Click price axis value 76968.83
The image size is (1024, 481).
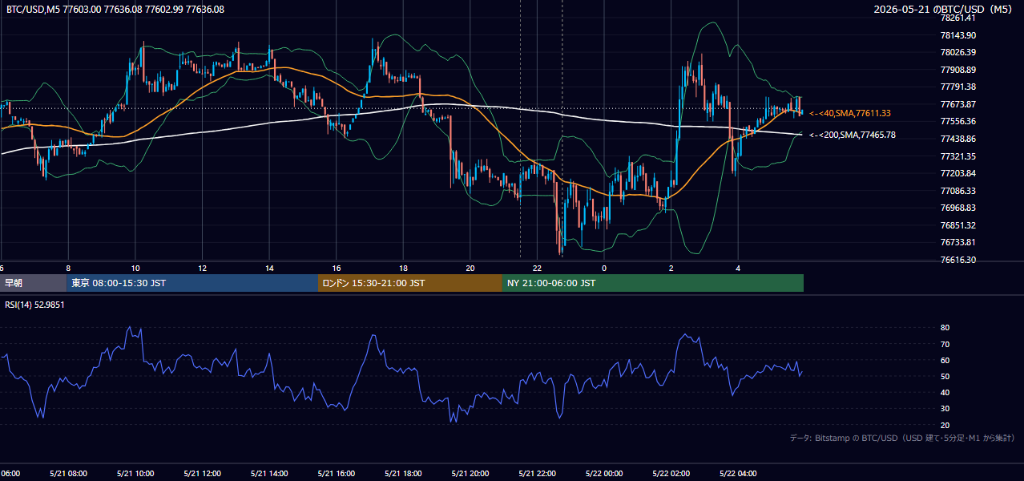(x=957, y=208)
